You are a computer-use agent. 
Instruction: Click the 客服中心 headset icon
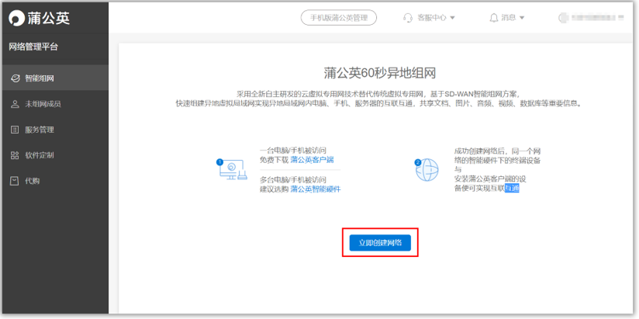pyautogui.click(x=408, y=18)
